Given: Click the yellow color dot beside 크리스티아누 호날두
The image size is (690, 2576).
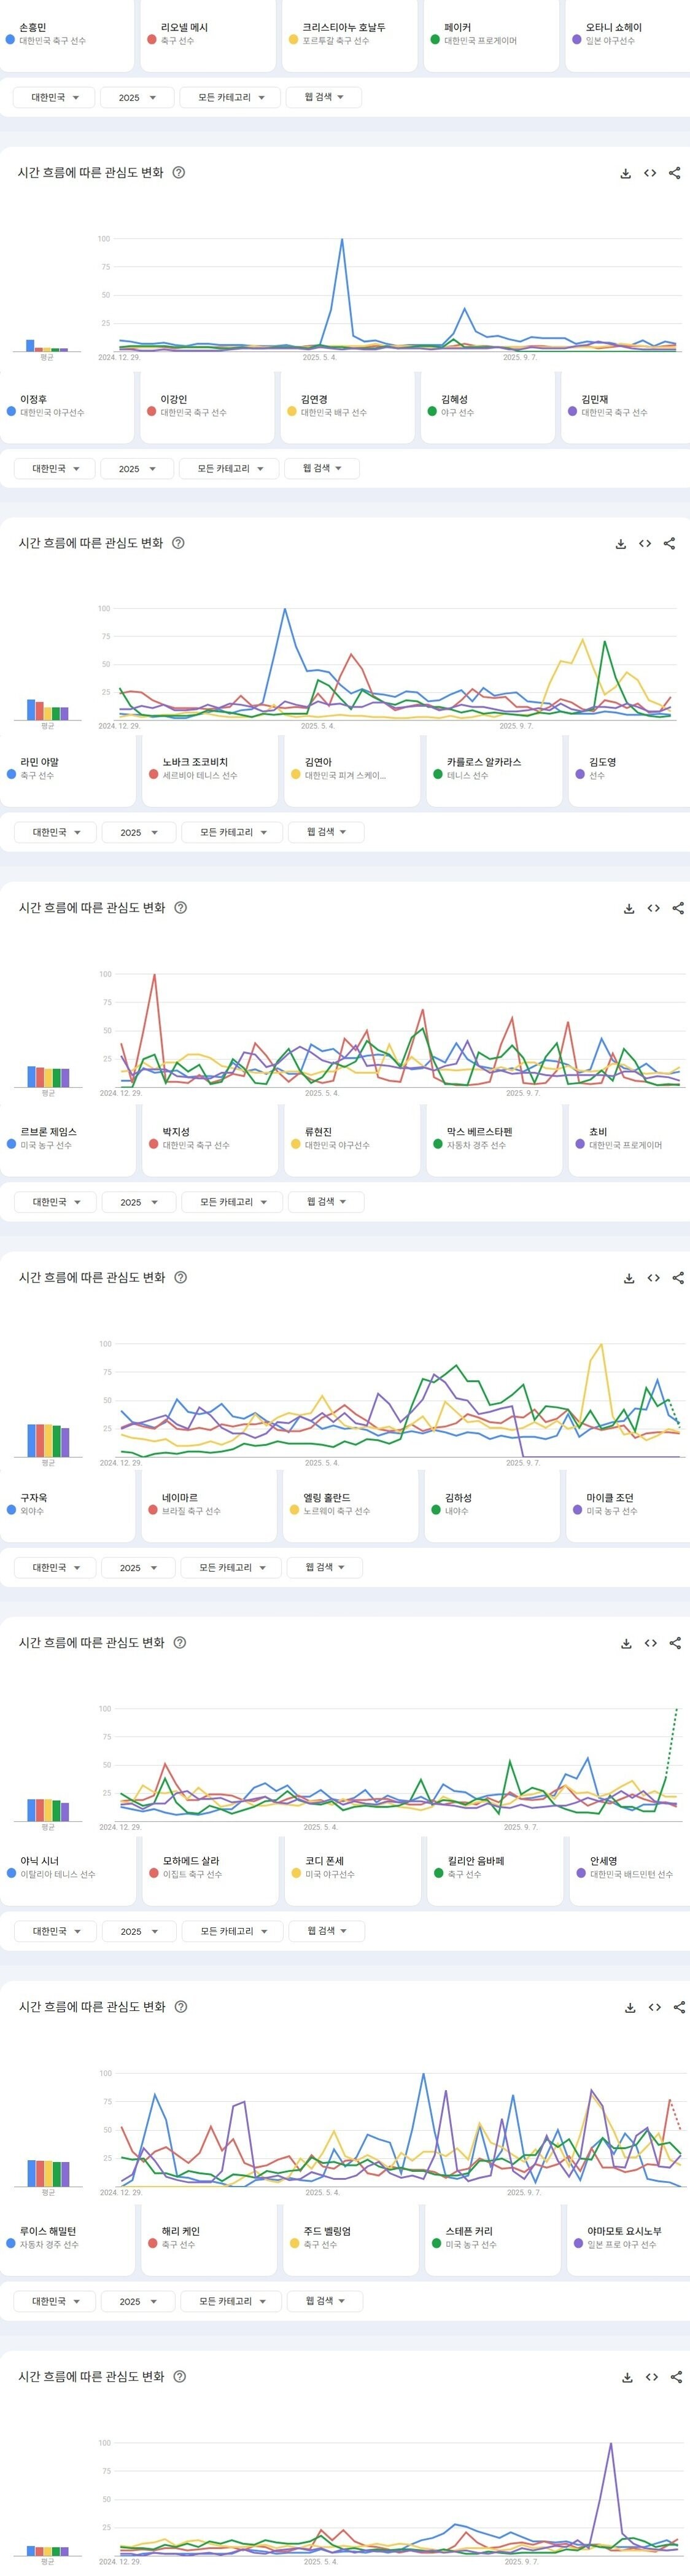Looking at the screenshot, I should tap(293, 40).
